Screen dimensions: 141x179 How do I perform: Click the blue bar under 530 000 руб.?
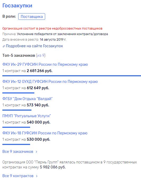[16, 144]
